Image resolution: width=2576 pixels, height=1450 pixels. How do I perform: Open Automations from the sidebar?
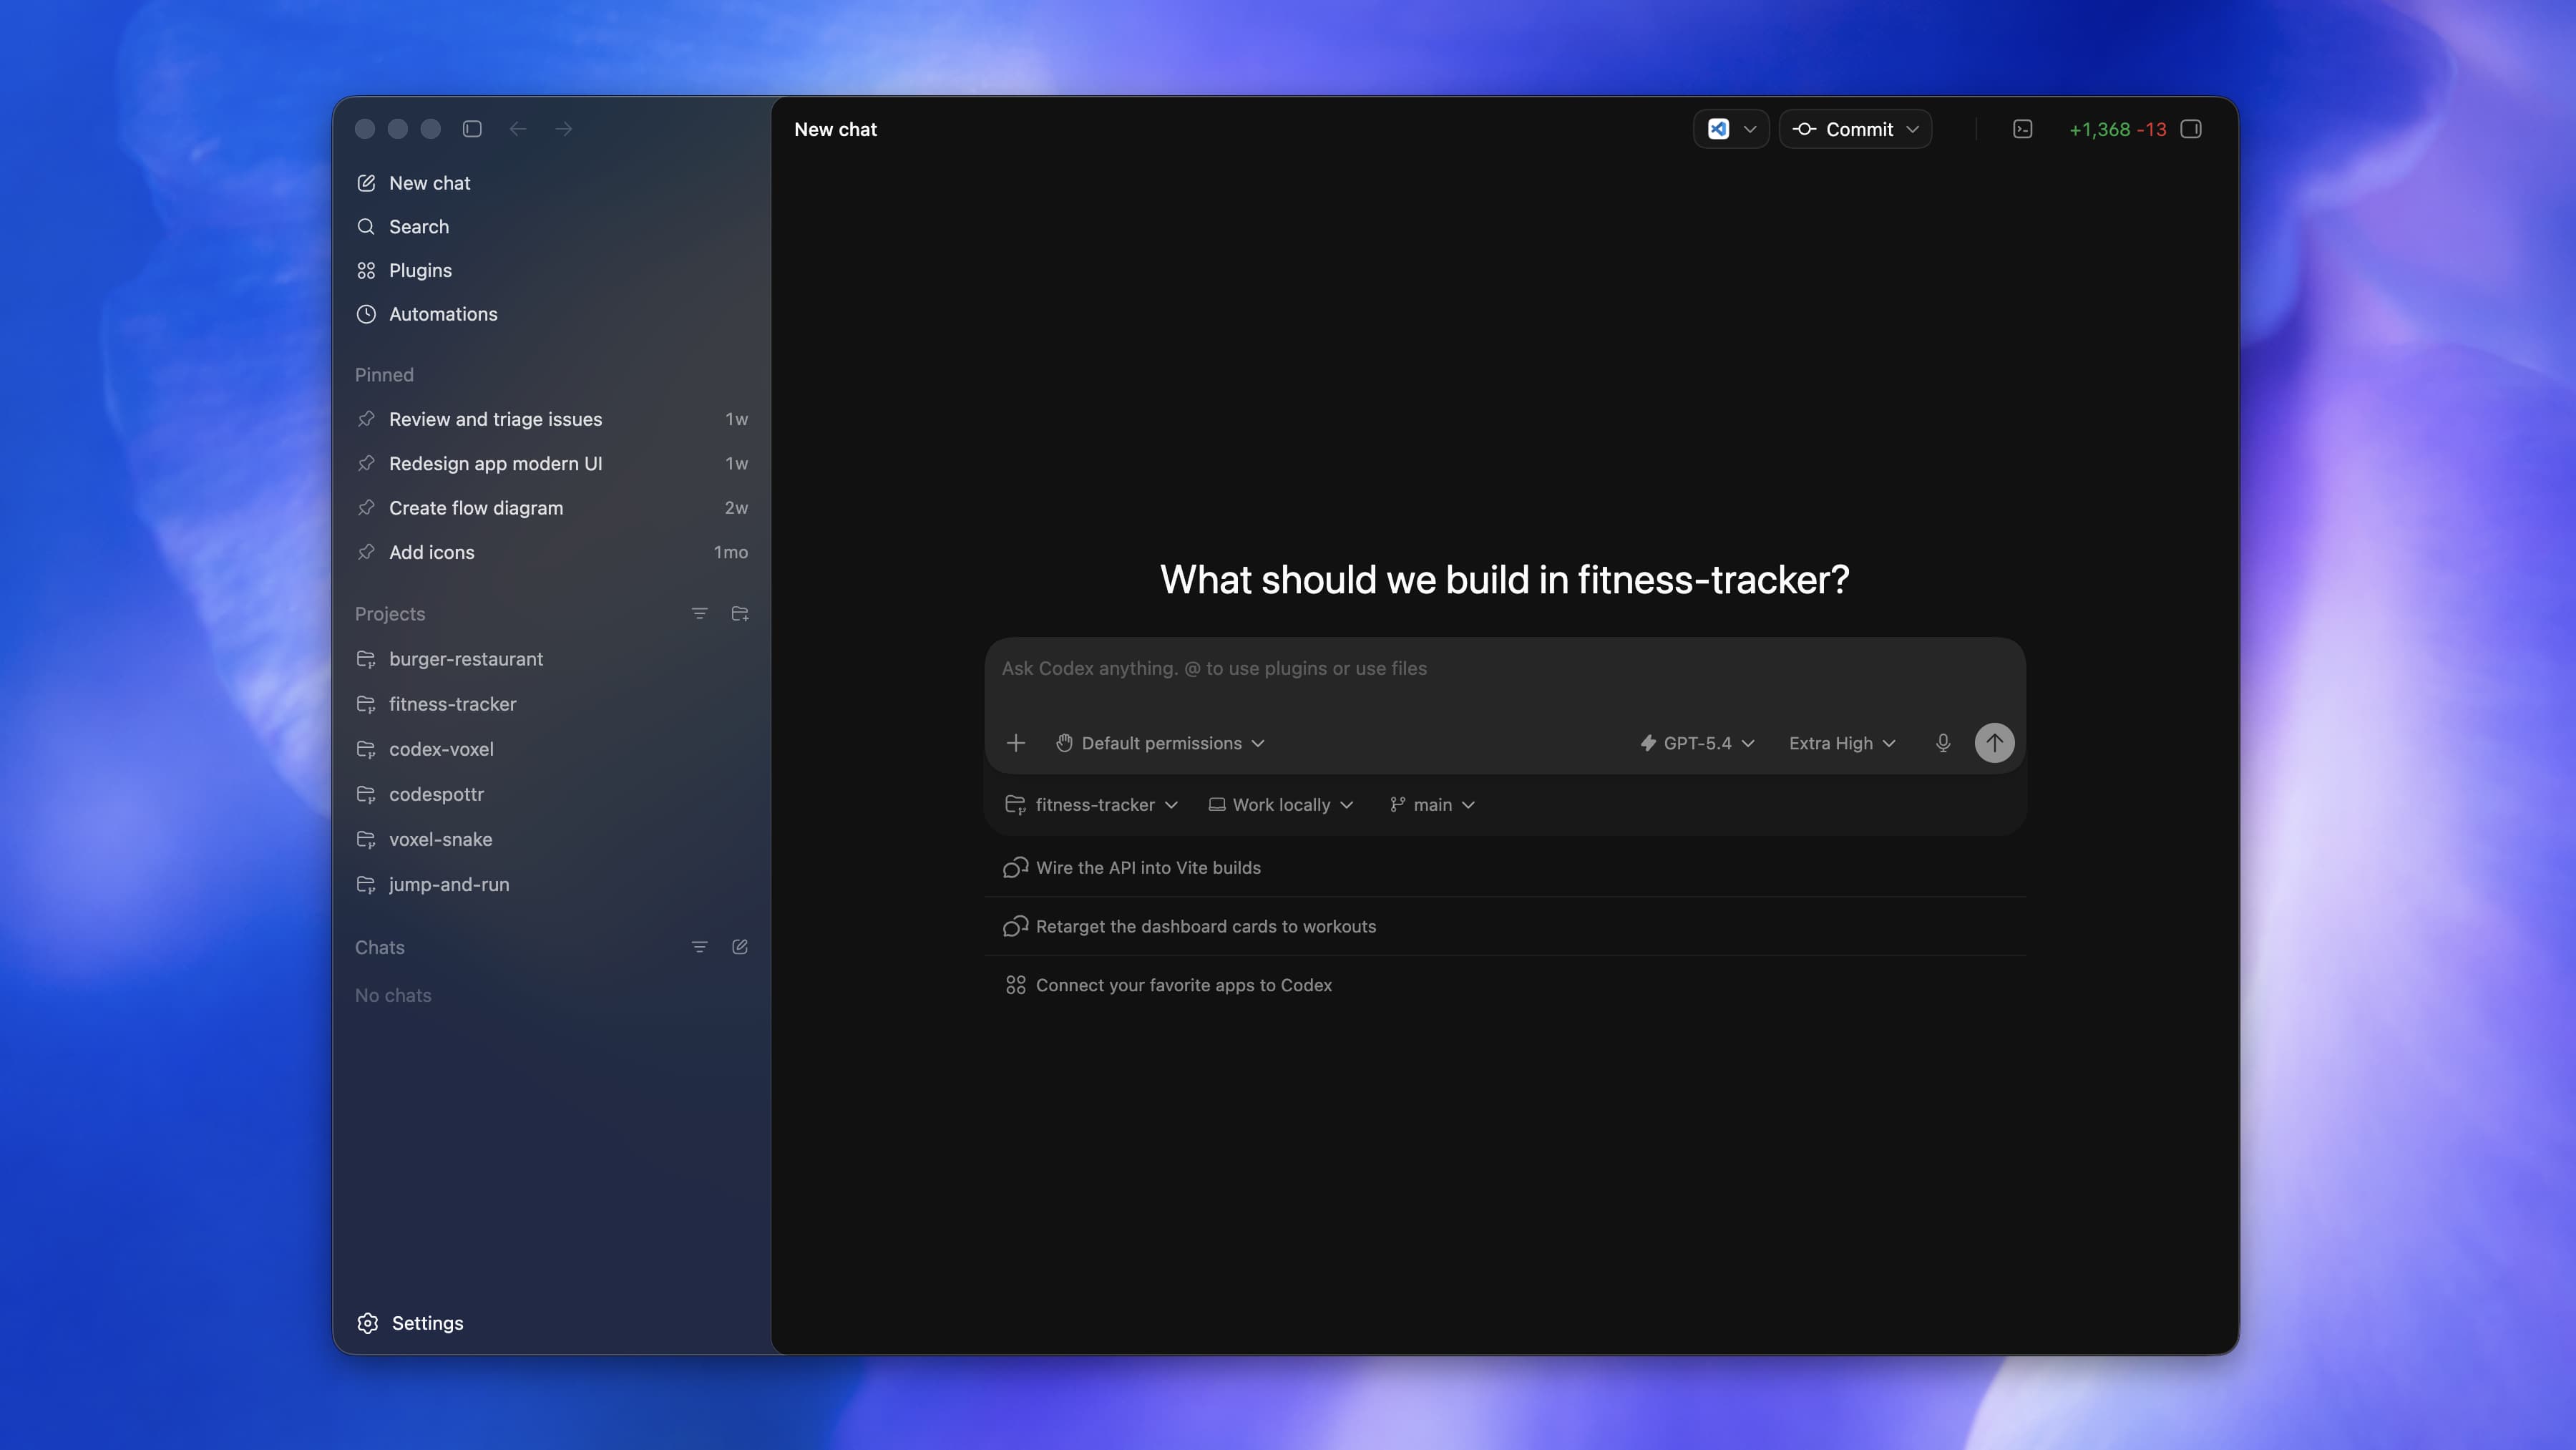(x=443, y=314)
